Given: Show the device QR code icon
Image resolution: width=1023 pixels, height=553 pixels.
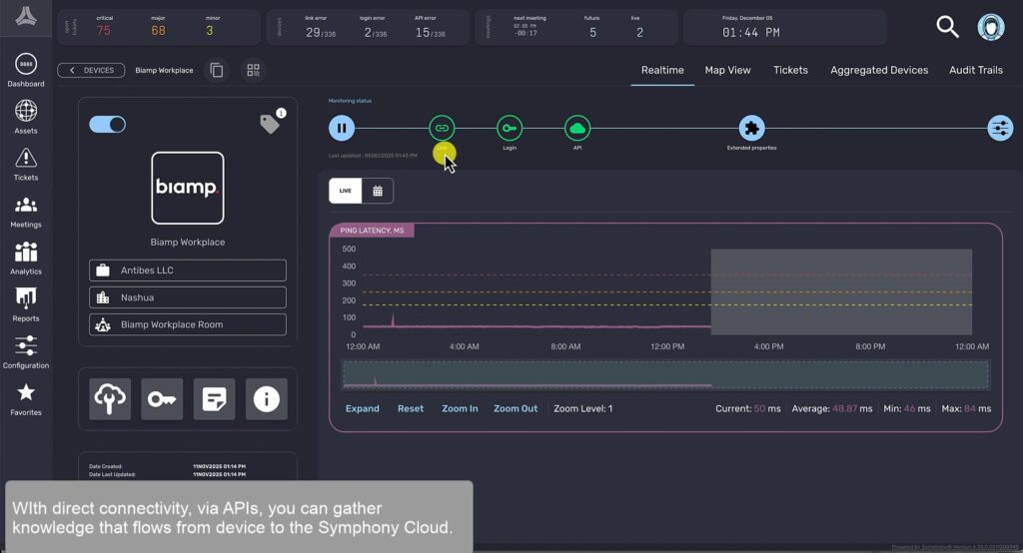Looking at the screenshot, I should [x=253, y=70].
